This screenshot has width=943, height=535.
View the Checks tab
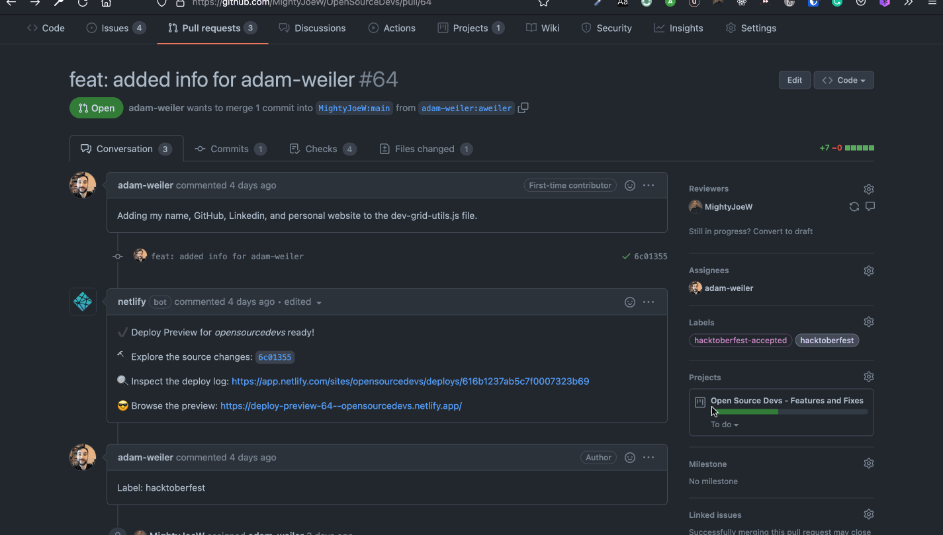click(x=323, y=149)
